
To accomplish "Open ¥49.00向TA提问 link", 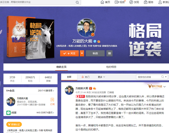I will [x=45, y=113].
